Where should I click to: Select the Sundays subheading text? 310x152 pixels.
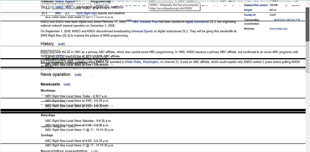pos(47,135)
